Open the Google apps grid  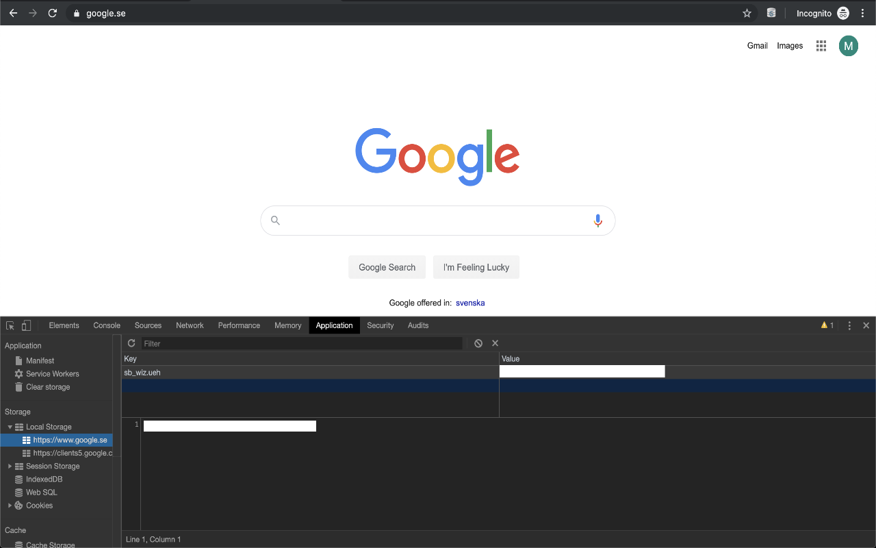click(x=821, y=46)
